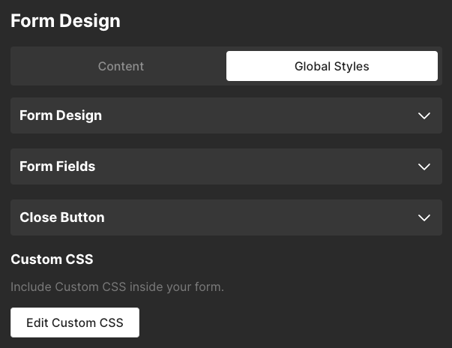452x348 pixels.
Task: Expand the Form Design accordion section
Action: (x=226, y=115)
